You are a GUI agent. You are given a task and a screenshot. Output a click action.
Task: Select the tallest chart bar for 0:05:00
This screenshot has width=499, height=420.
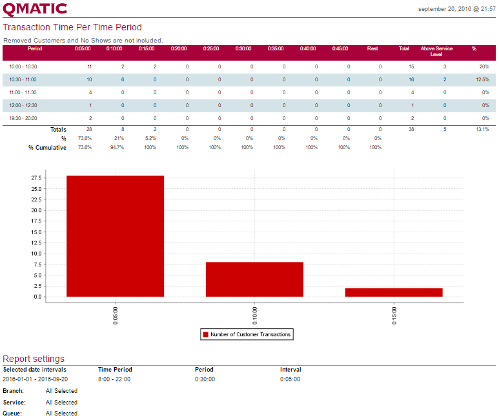click(x=115, y=236)
